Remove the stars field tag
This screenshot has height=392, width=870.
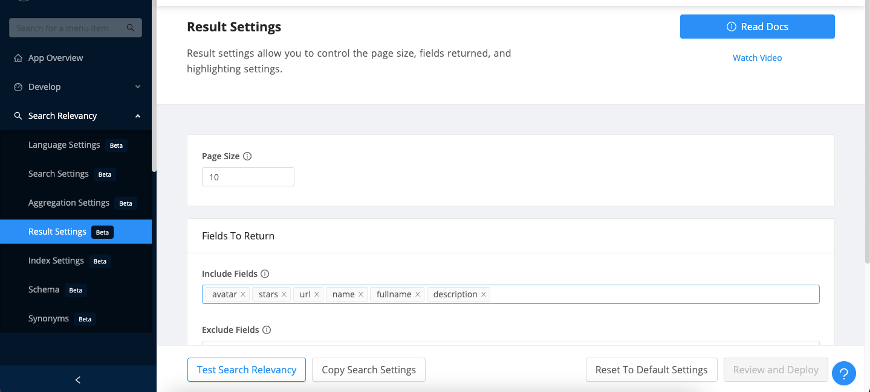coord(284,294)
